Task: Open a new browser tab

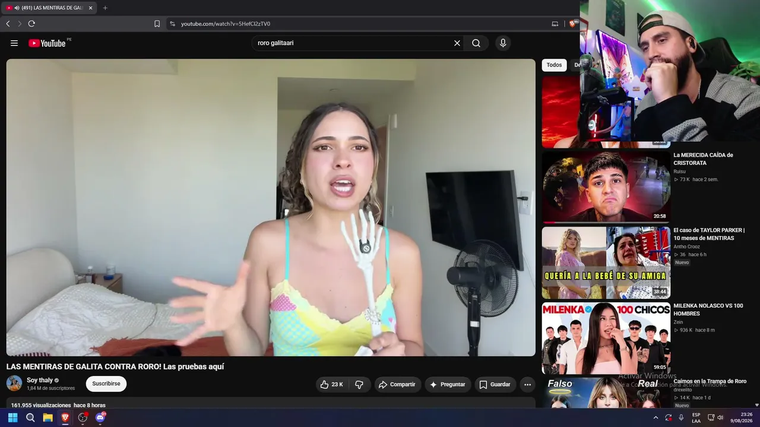Action: coord(105,8)
